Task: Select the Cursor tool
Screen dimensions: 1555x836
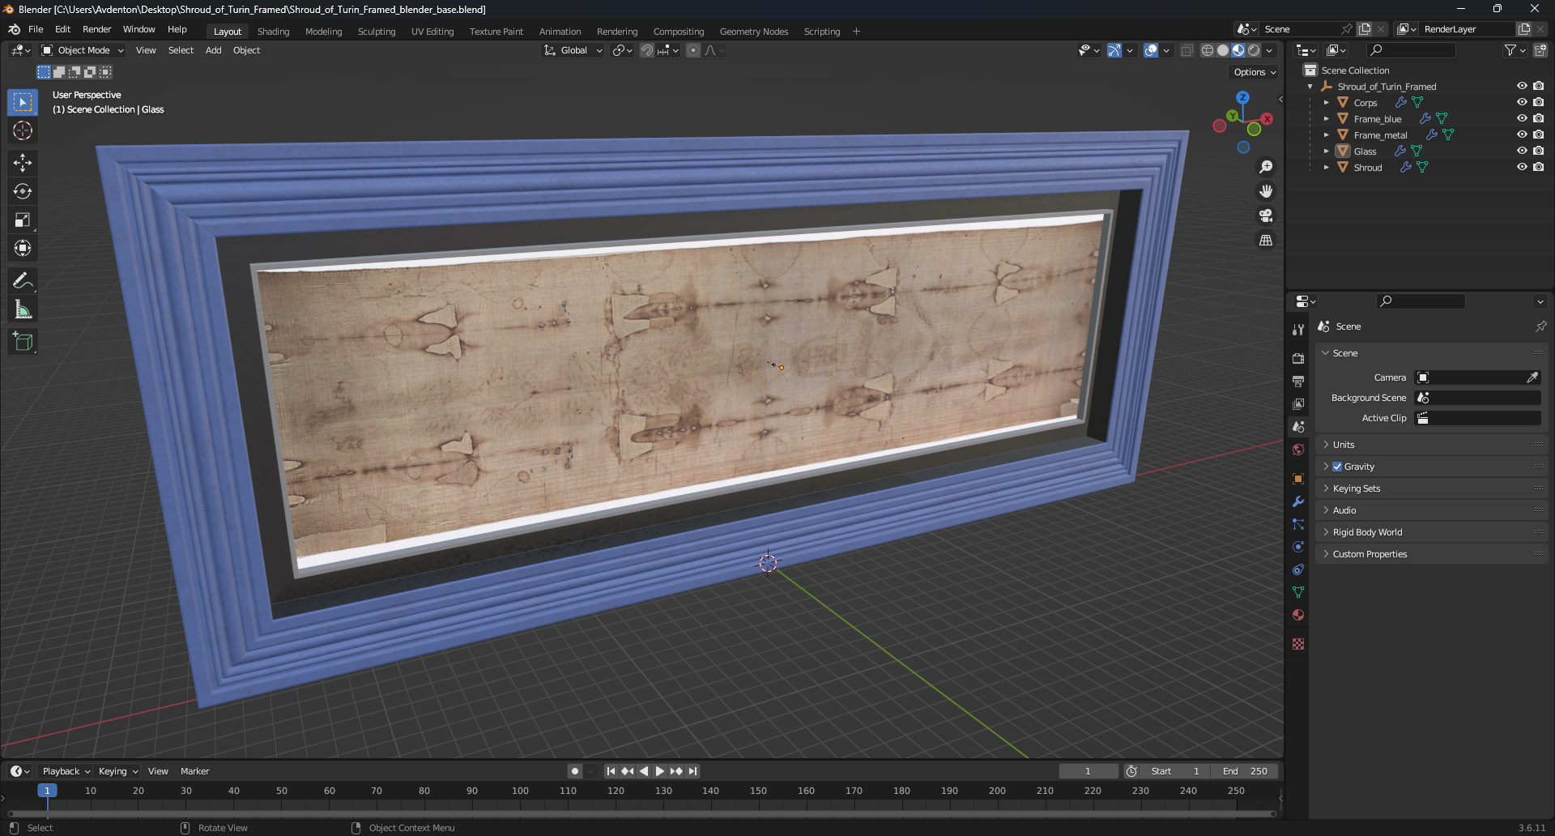Action: tap(23, 130)
